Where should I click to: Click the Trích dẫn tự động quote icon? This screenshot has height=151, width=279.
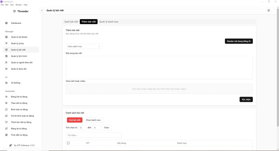point(7,135)
